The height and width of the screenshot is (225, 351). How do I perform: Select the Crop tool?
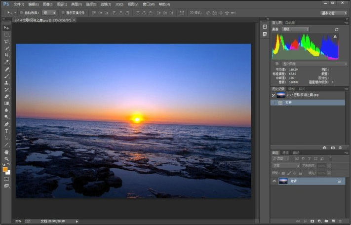6,55
